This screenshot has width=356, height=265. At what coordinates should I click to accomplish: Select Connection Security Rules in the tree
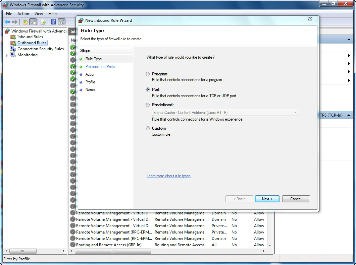[x=40, y=49]
